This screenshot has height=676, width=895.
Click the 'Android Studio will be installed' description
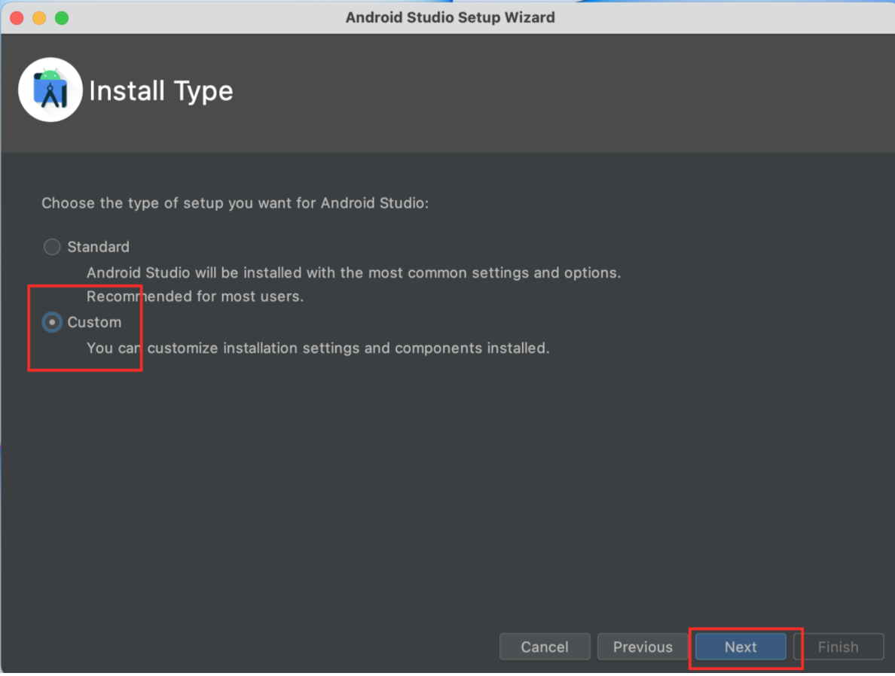coord(353,273)
